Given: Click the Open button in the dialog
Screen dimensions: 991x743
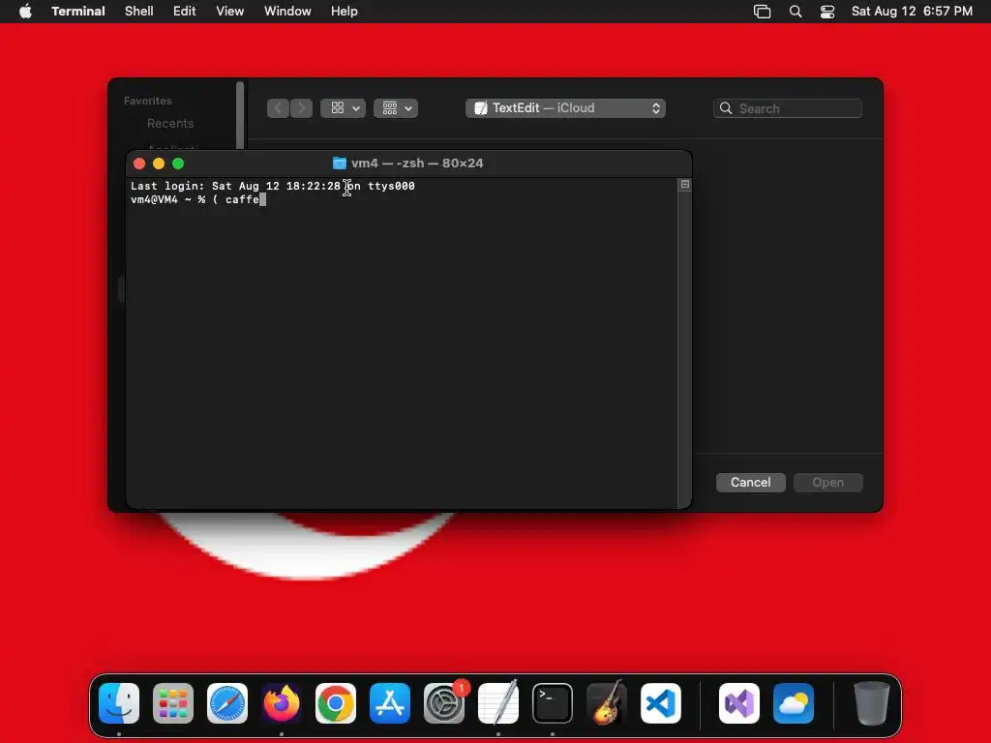Looking at the screenshot, I should (x=828, y=483).
